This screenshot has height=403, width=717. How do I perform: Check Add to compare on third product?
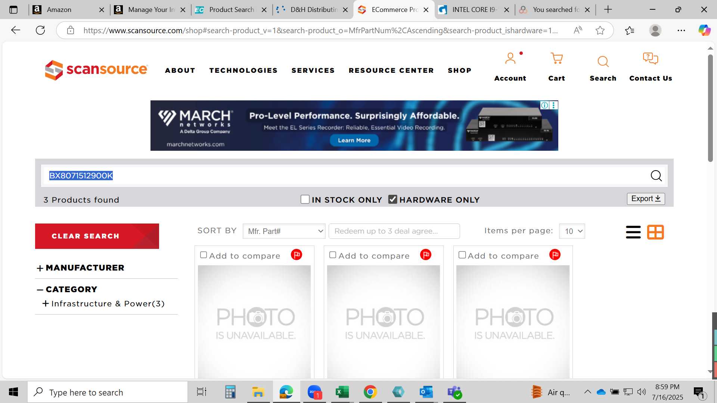(x=462, y=255)
